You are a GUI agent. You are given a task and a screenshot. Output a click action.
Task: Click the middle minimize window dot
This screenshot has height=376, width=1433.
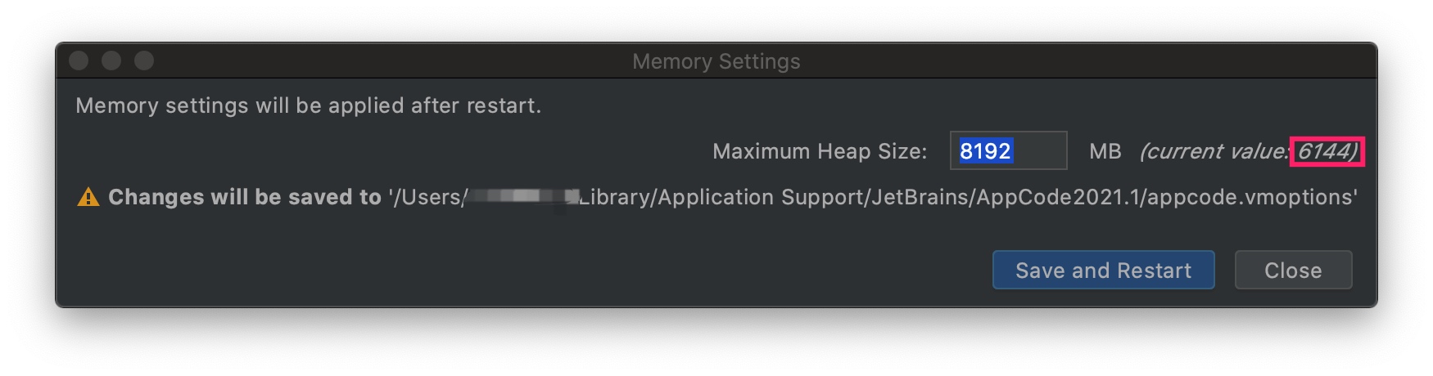(x=111, y=61)
